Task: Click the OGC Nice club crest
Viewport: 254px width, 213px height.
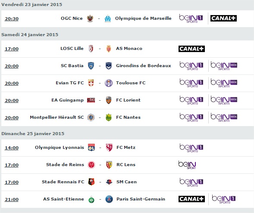Action: click(90, 19)
